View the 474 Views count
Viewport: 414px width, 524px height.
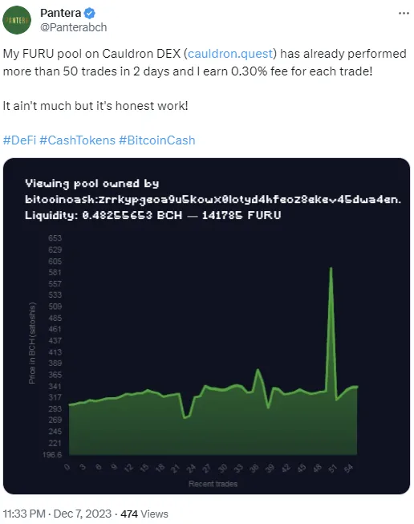click(144, 514)
